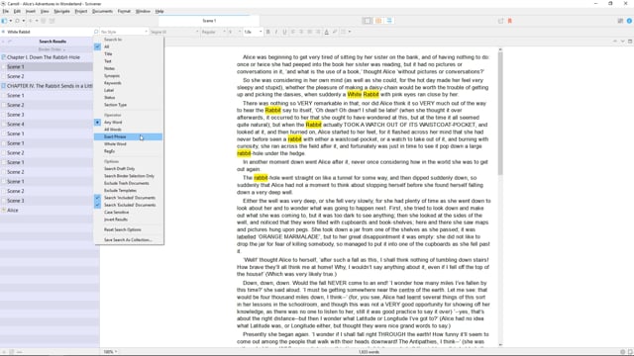Screen dimensions: 634x356
Task: Open the Documents menu
Action: [102, 11]
